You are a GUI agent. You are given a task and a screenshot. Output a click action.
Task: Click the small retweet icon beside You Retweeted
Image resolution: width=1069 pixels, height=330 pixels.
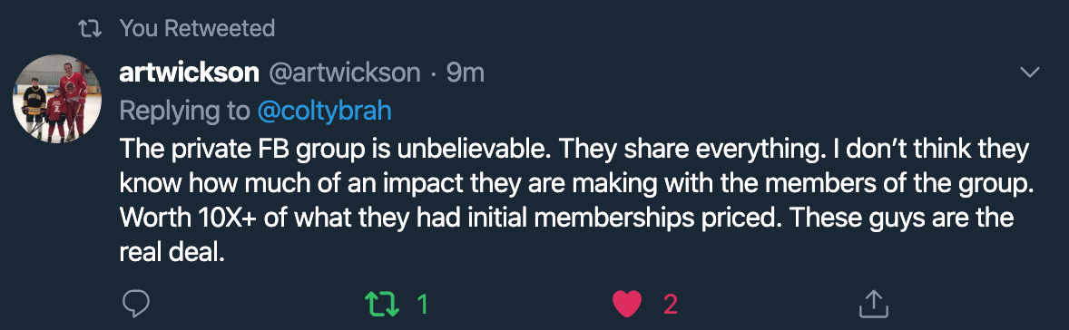pyautogui.click(x=90, y=28)
